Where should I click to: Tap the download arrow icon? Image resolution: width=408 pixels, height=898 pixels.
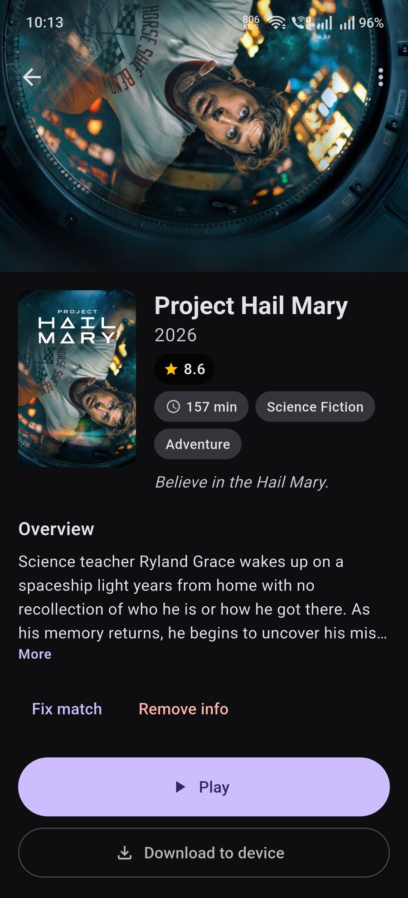(125, 853)
